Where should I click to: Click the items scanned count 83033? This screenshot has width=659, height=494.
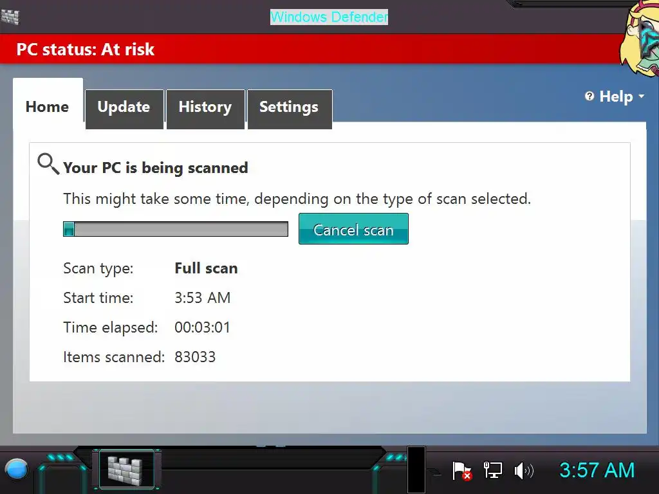195,357
